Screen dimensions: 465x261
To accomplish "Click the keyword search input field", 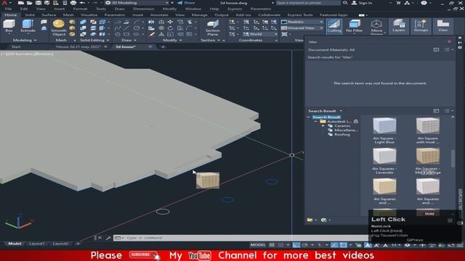I will pos(308,3).
